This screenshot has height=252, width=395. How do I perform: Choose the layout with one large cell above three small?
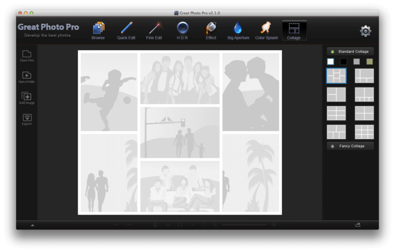[x=364, y=76]
